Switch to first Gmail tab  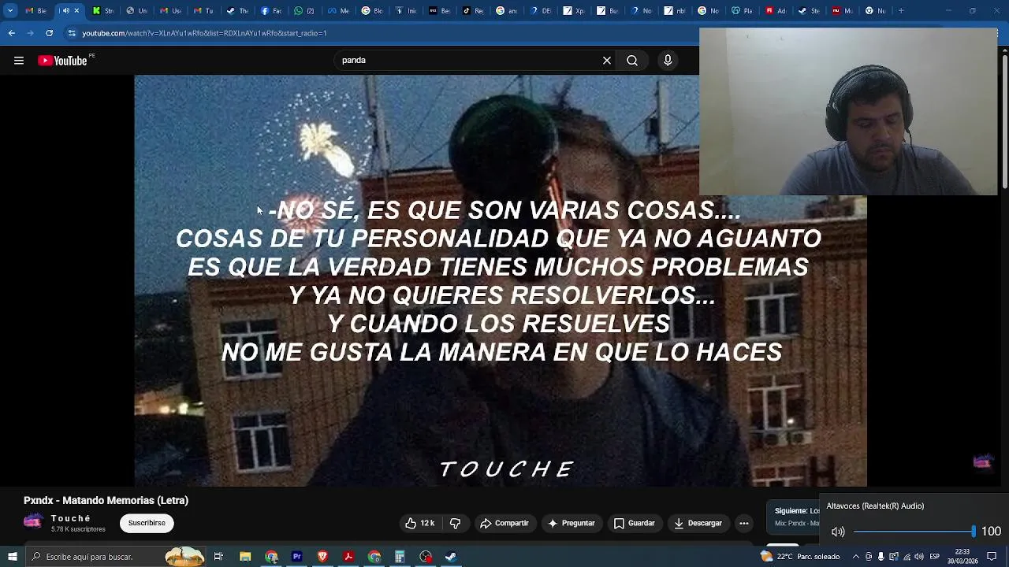pos(36,11)
